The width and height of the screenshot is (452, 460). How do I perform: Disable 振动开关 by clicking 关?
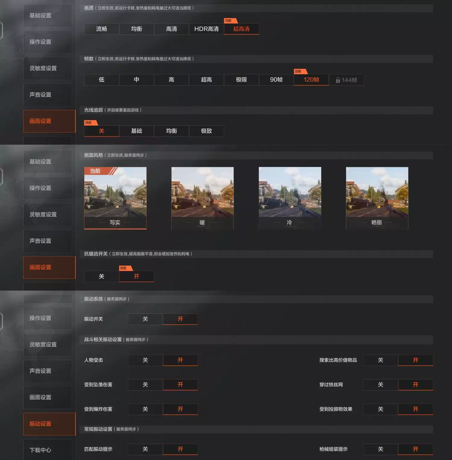(x=145, y=319)
